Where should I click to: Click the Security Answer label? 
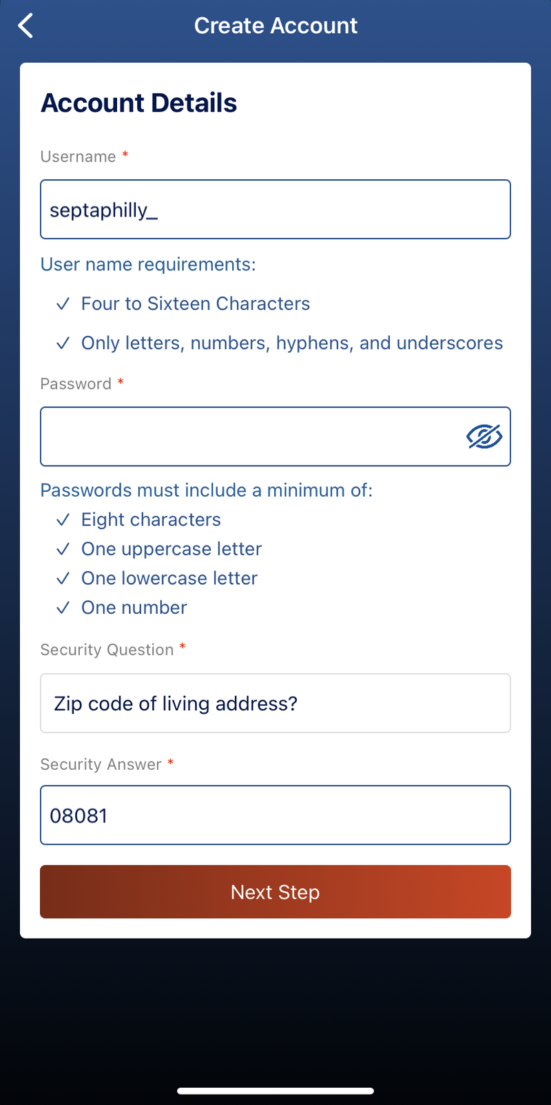101,764
